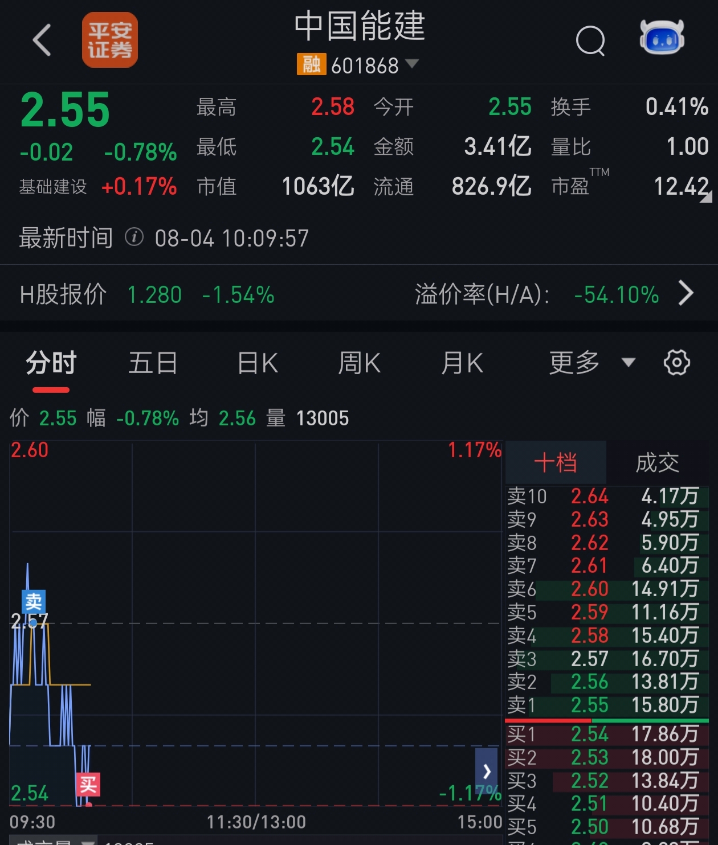Viewport: 718px width, 845px height.
Task: Select 买1 row at 2.54
Action: 607,734
